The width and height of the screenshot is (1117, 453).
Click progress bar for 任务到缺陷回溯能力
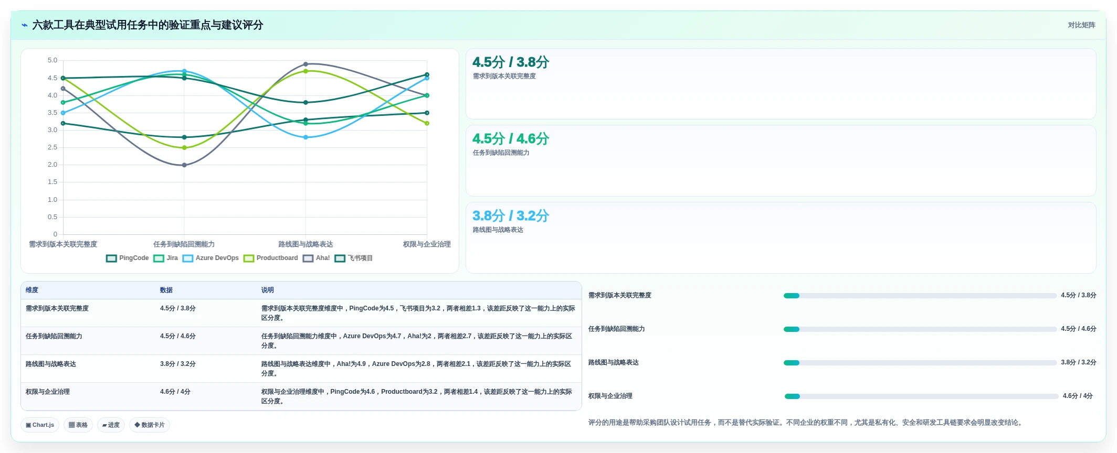pos(920,329)
